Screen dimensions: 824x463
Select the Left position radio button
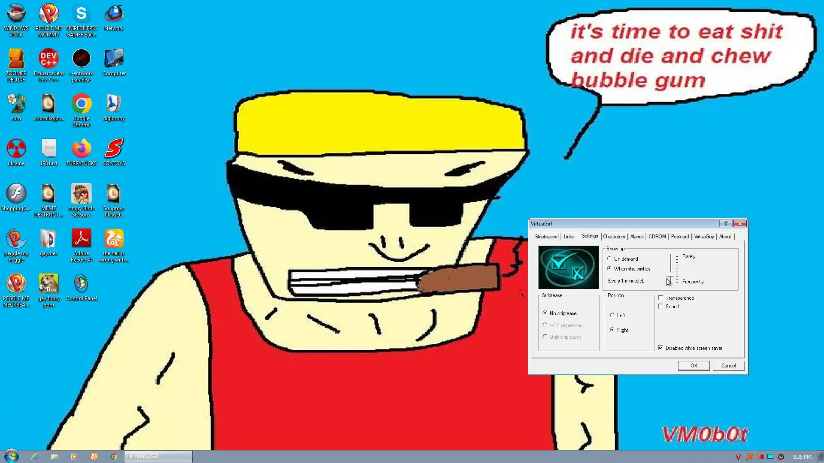pos(612,315)
